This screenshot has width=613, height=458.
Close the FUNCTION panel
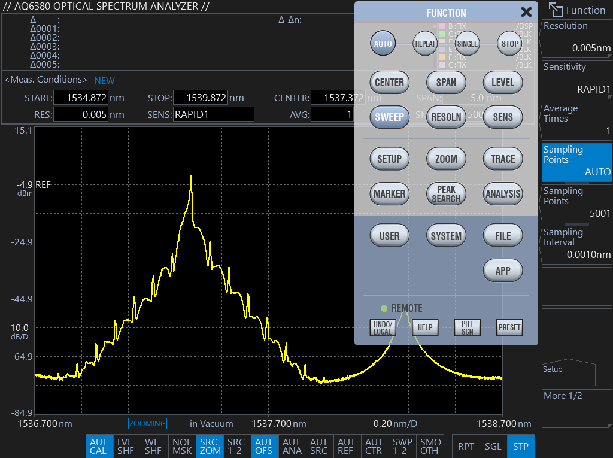[x=526, y=12]
